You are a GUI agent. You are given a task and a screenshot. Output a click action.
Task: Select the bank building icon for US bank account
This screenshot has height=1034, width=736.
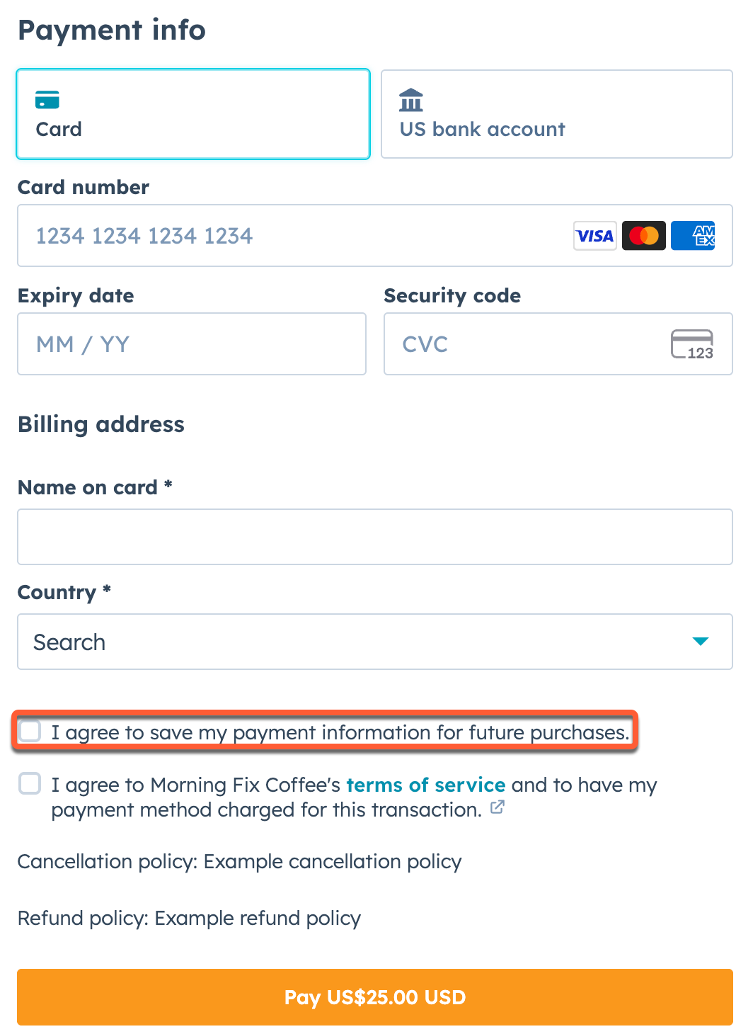(x=411, y=99)
